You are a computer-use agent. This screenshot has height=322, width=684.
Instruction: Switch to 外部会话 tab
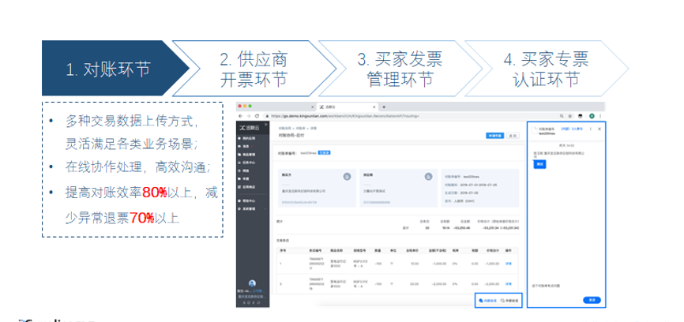[509, 301]
